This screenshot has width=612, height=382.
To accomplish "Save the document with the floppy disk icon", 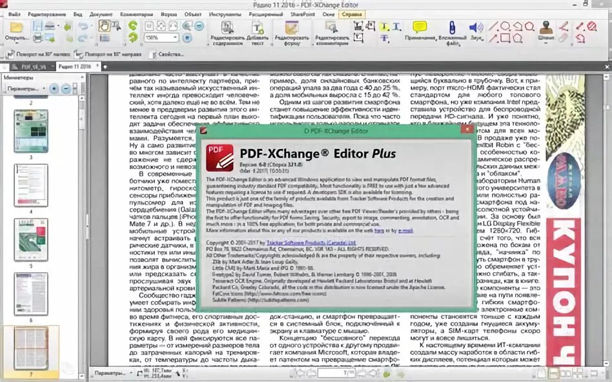I will pos(37,26).
